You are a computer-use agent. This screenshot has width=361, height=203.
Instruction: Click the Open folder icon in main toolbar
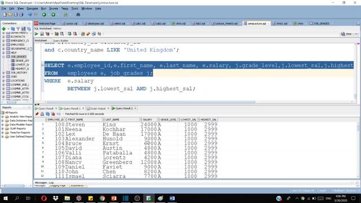point(10,15)
